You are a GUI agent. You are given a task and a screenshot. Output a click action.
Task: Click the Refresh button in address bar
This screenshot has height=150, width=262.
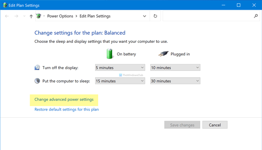point(156,16)
